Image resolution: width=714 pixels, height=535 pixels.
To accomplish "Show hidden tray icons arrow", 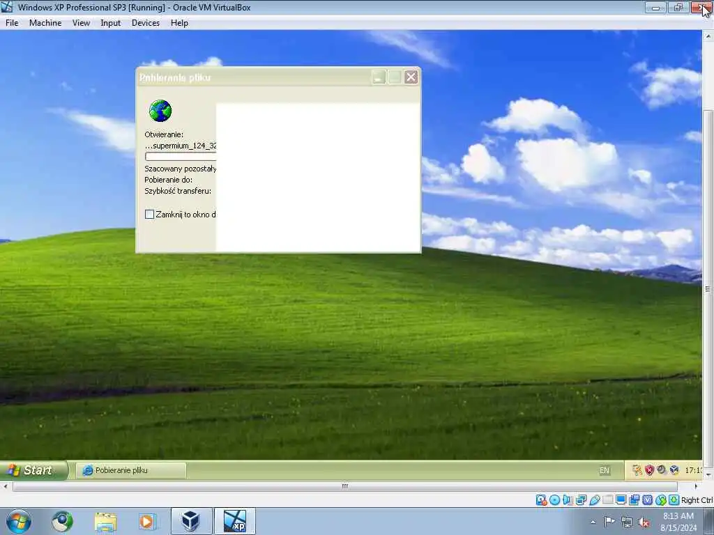I will 593,522.
